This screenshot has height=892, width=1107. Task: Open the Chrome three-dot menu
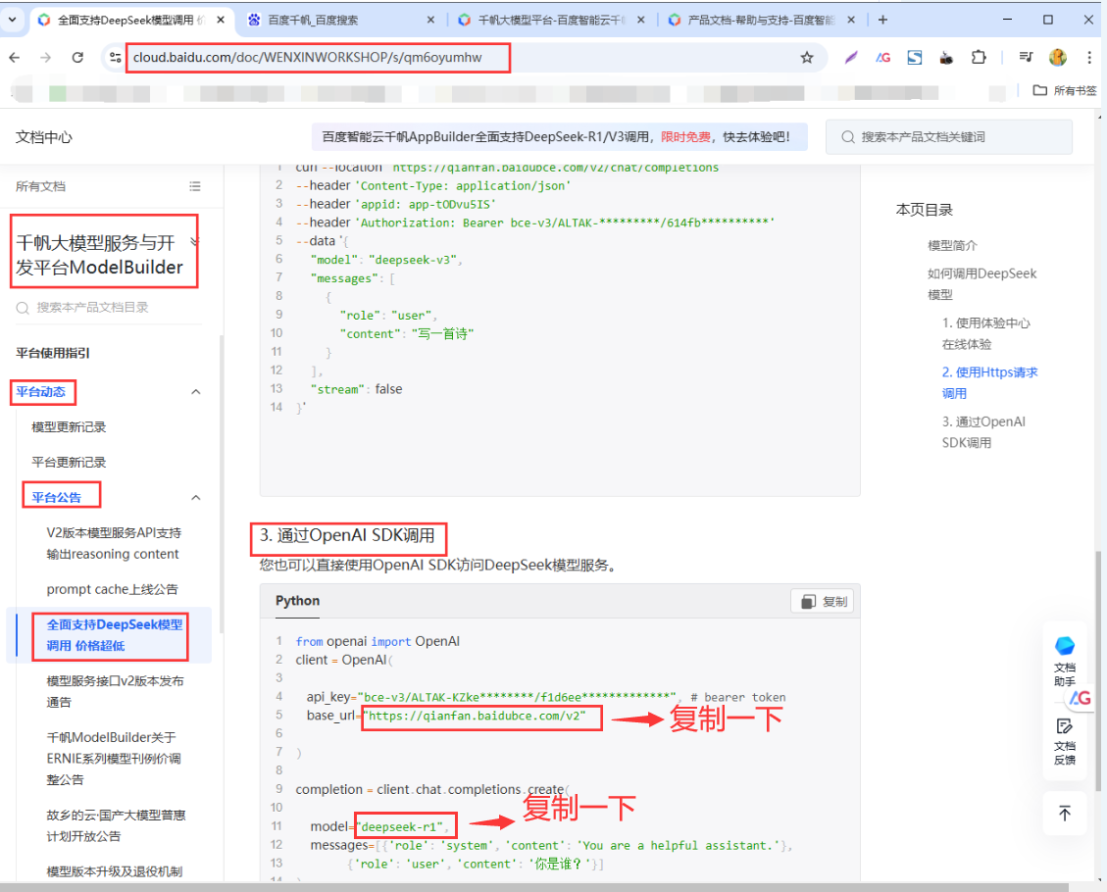tap(1089, 57)
